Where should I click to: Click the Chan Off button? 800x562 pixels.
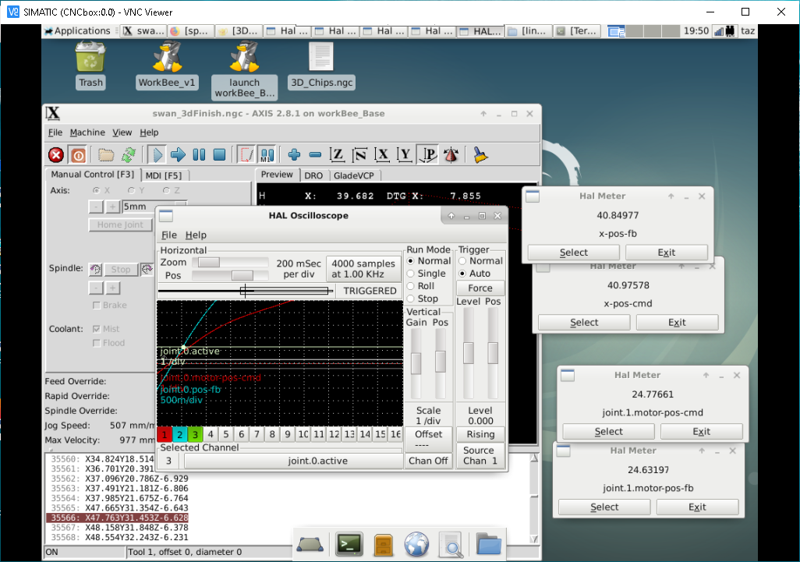pos(428,461)
